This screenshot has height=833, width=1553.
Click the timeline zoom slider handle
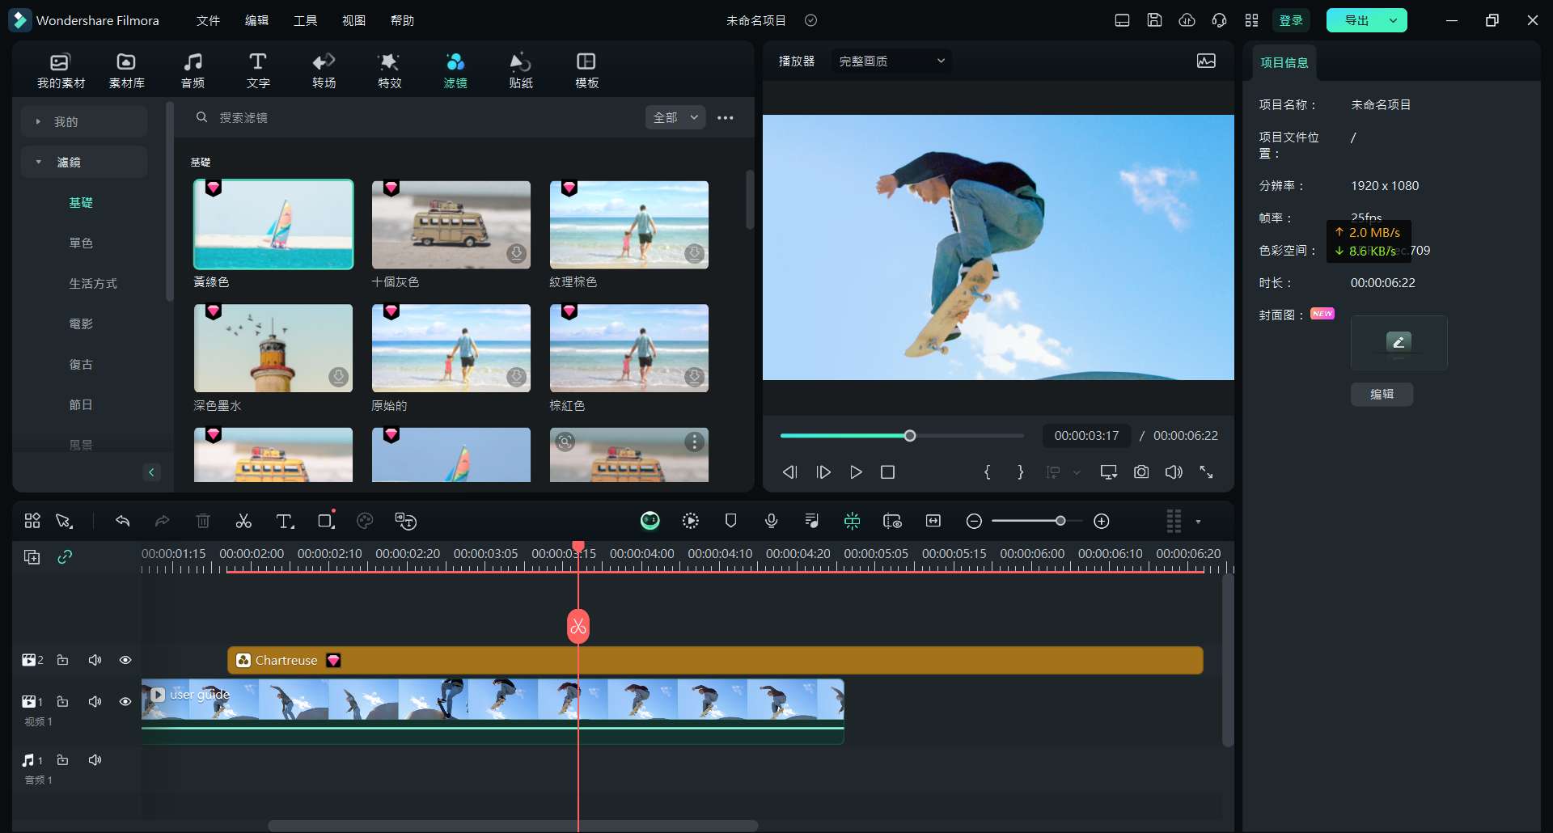(1060, 522)
